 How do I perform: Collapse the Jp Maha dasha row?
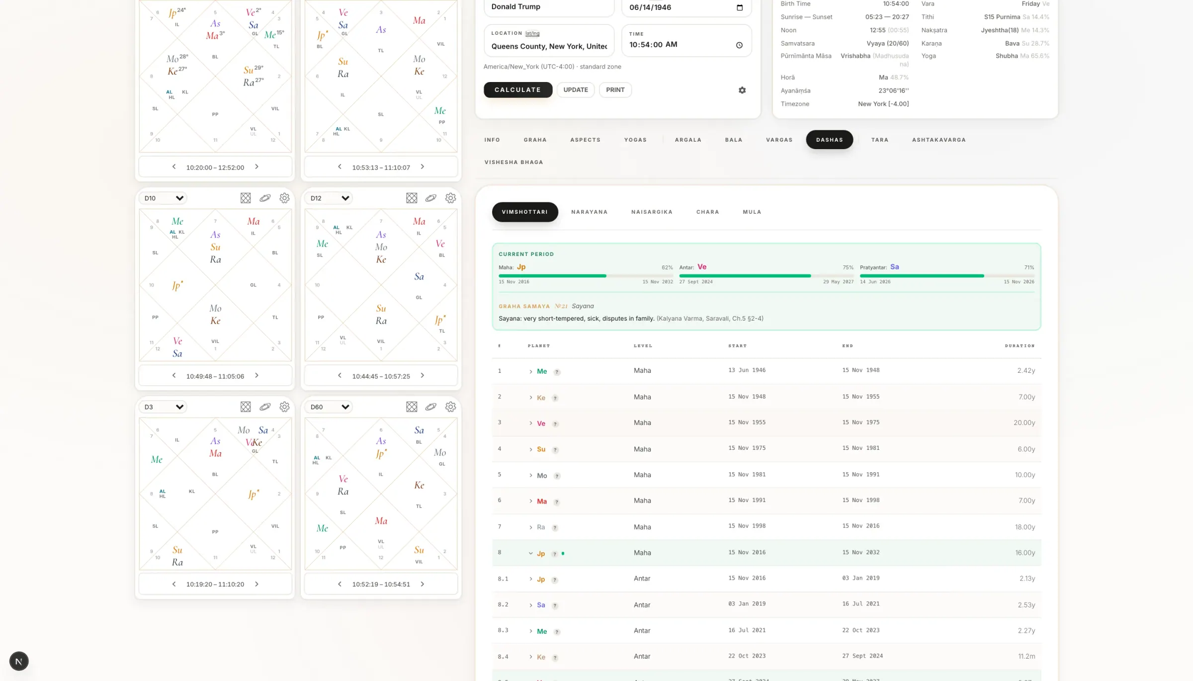click(531, 553)
